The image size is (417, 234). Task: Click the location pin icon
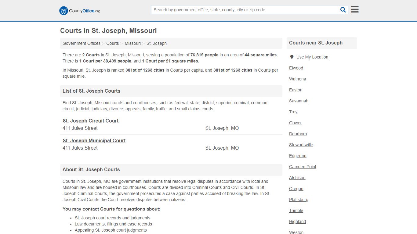tap(292, 57)
